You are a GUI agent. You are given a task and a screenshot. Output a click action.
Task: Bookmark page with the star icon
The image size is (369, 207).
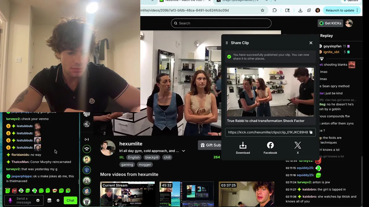[x=262, y=10]
